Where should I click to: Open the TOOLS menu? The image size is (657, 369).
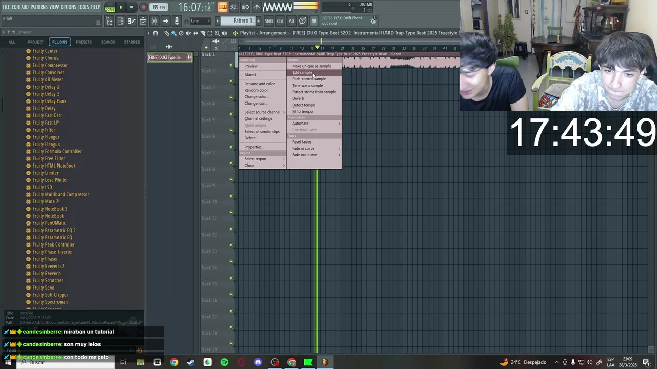pyautogui.click(x=84, y=7)
